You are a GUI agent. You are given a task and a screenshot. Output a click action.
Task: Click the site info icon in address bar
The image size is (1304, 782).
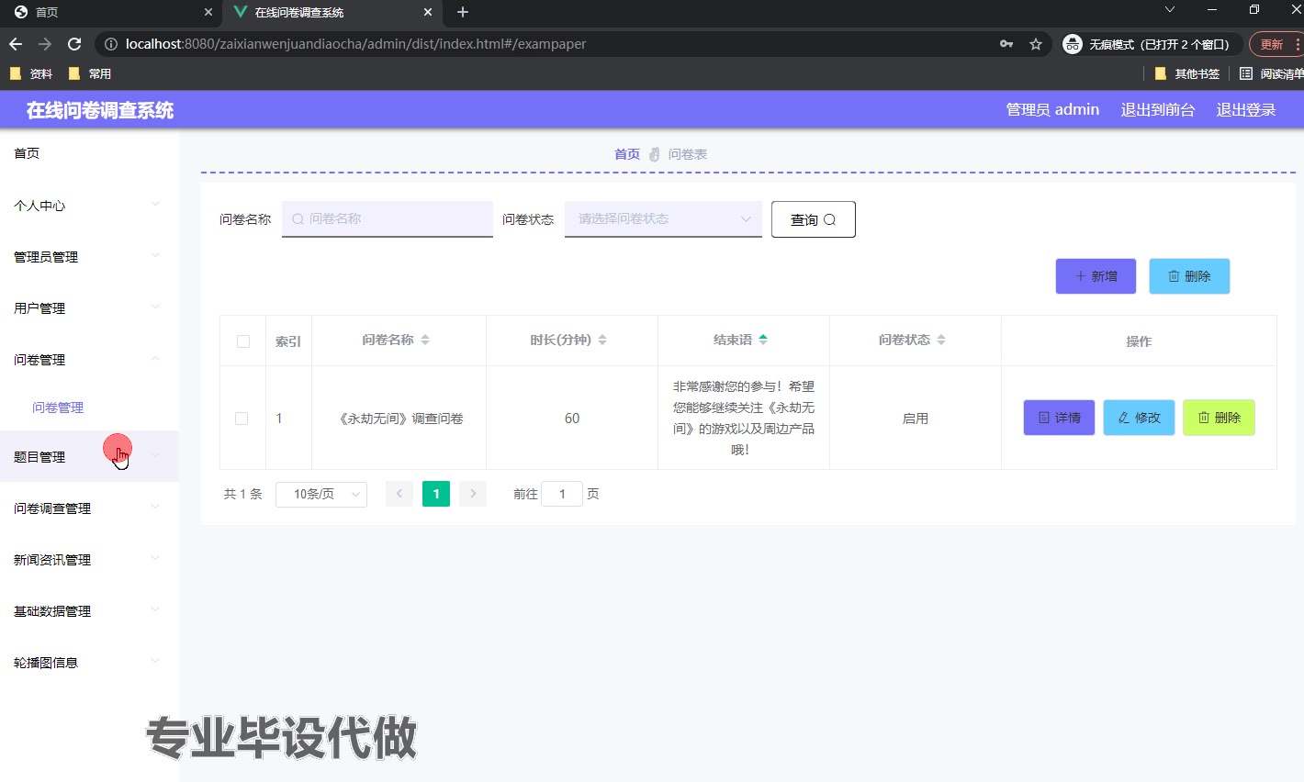tap(111, 44)
